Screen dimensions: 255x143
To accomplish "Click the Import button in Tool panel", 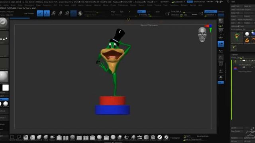I will [237, 16].
